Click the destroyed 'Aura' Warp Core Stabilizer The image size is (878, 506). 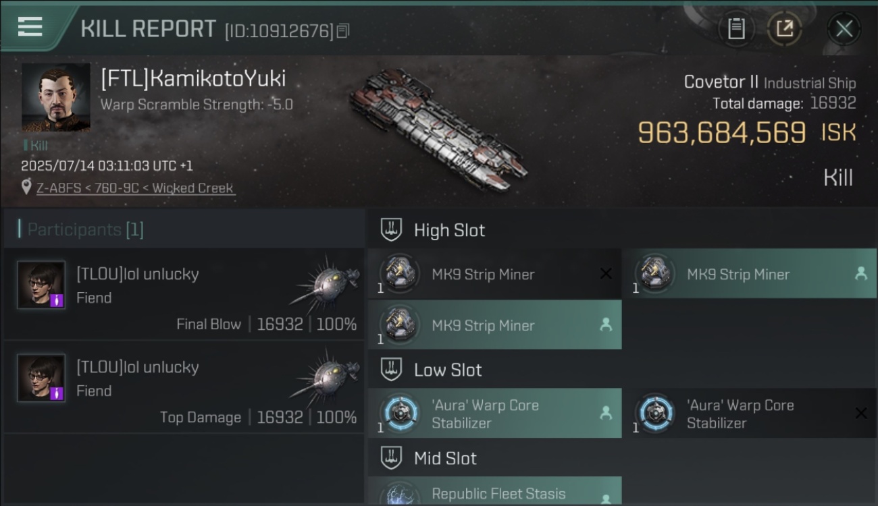pos(750,414)
